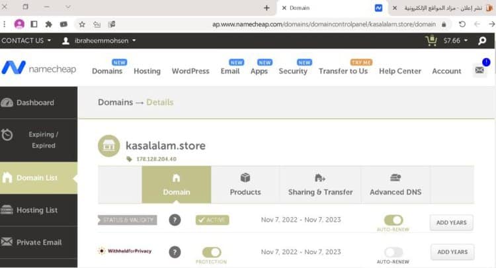Switch to the Advanced DNS tab
Image resolution: width=496 pixels, height=268 pixels.
pos(395,185)
